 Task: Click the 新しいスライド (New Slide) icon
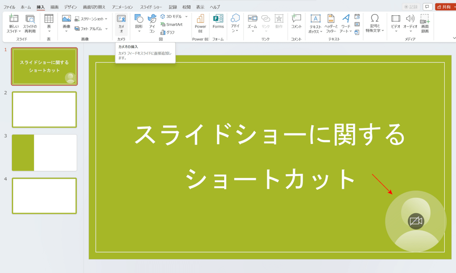coord(14,19)
